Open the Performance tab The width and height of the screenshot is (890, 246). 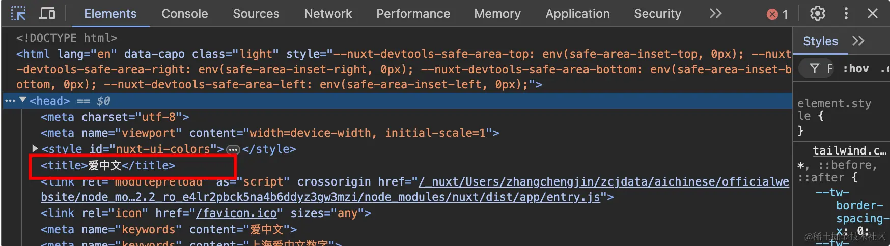(x=413, y=14)
